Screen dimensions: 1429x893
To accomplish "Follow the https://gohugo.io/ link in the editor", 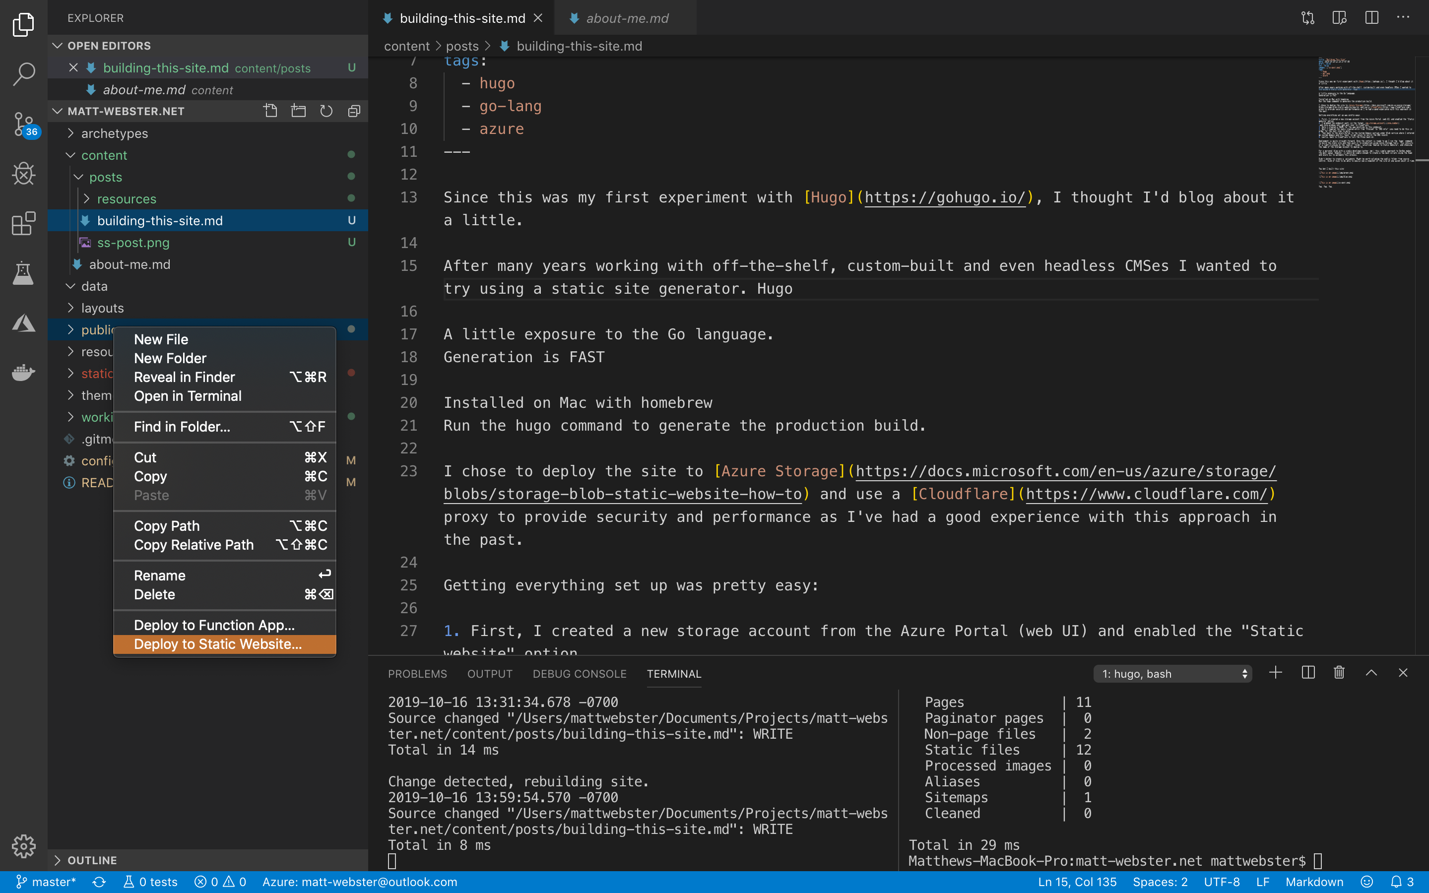I will click(945, 197).
